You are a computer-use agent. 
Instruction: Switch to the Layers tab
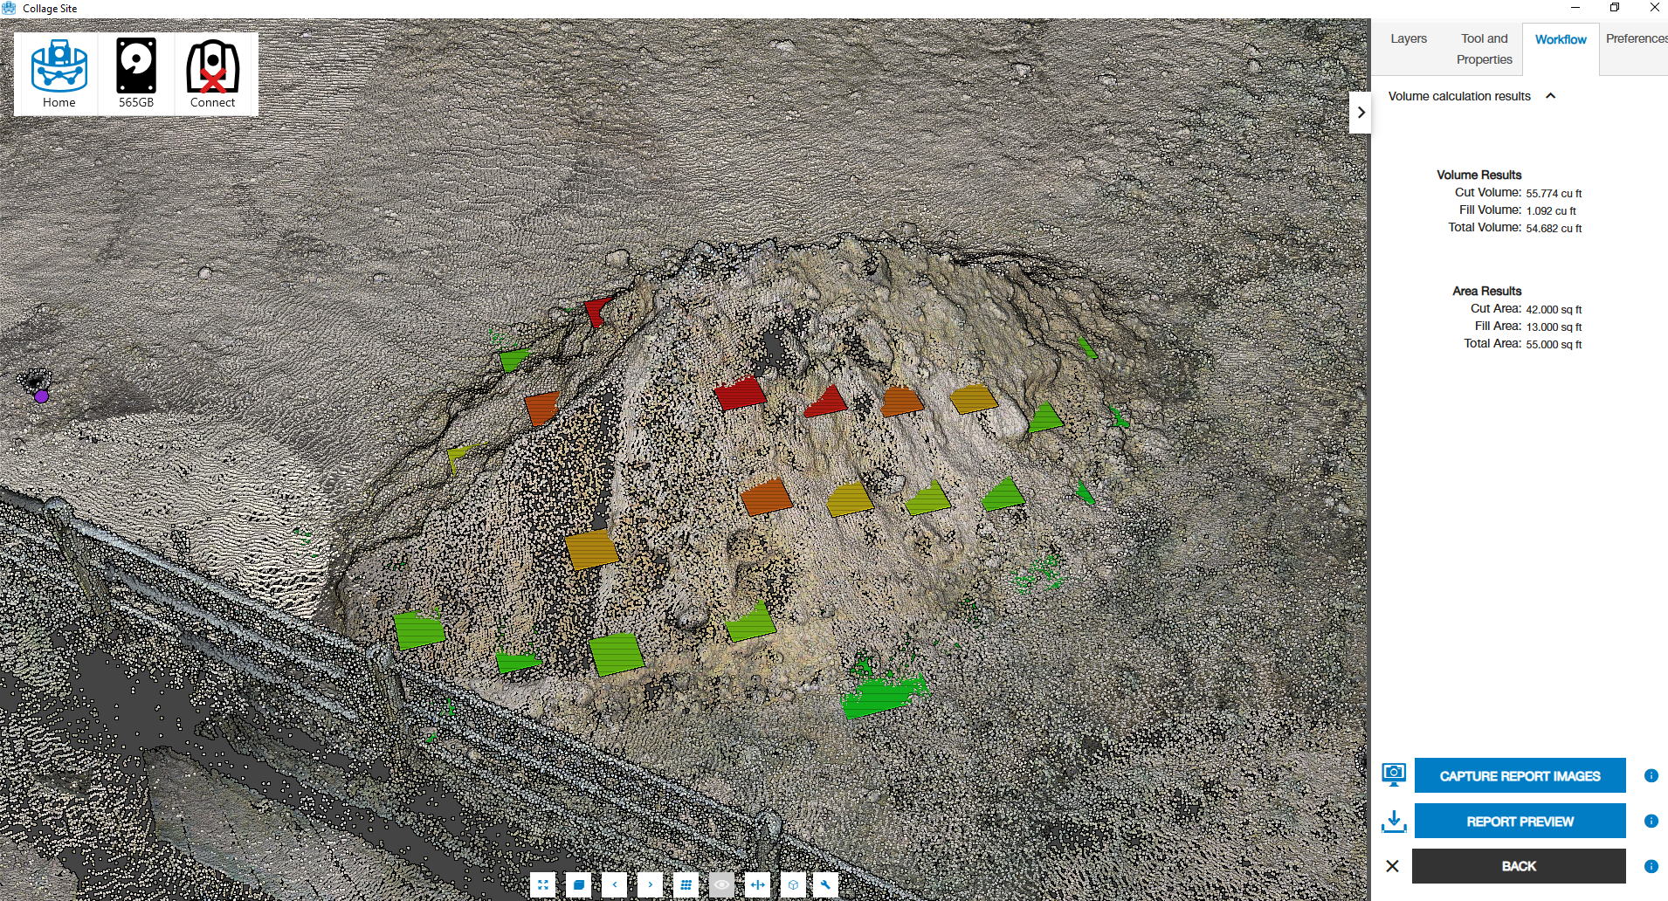click(1408, 39)
